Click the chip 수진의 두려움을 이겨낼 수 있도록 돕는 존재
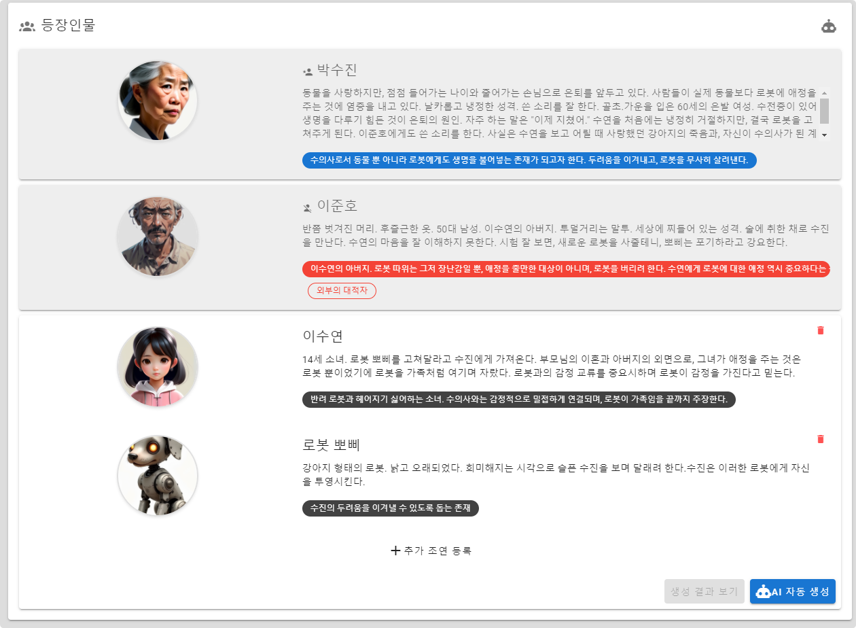Image resolution: width=856 pixels, height=628 pixels. 391,508
